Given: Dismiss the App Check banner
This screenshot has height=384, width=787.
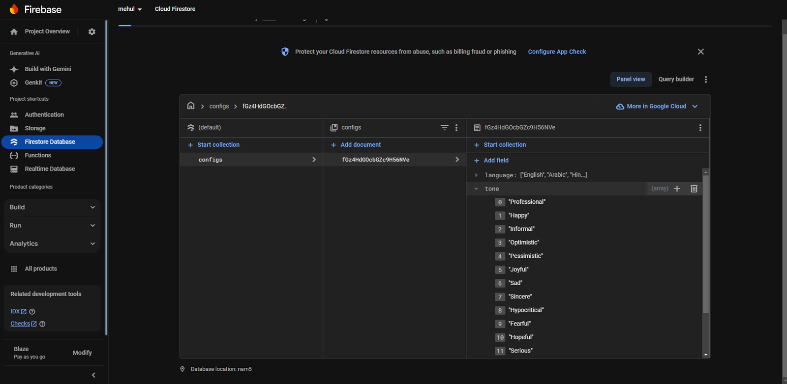Looking at the screenshot, I should pos(700,52).
